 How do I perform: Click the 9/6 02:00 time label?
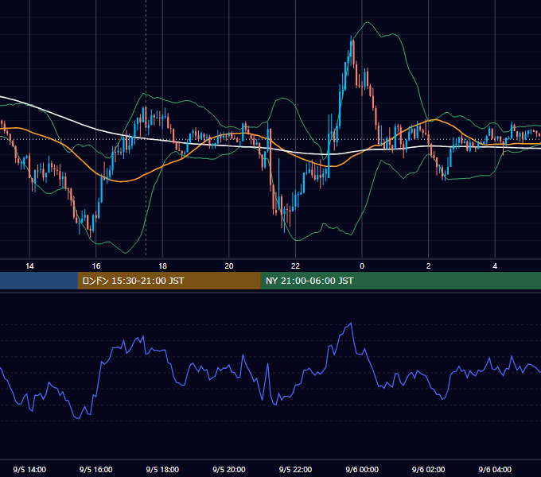(429, 469)
